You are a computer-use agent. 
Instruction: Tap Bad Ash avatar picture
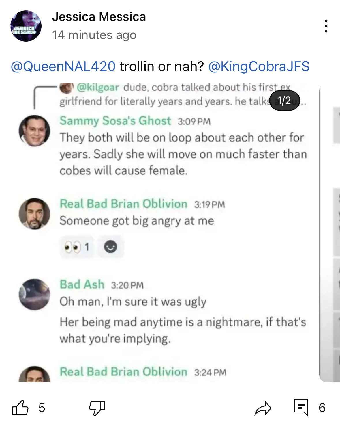[34, 294]
